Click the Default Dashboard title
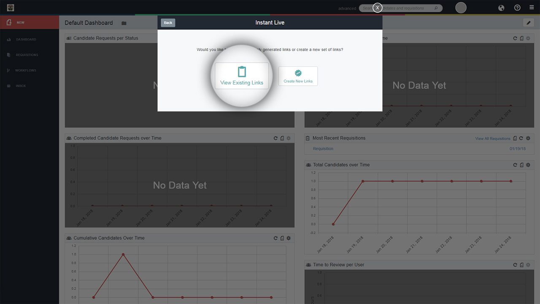Viewport: 540px width, 304px height. coord(89,23)
